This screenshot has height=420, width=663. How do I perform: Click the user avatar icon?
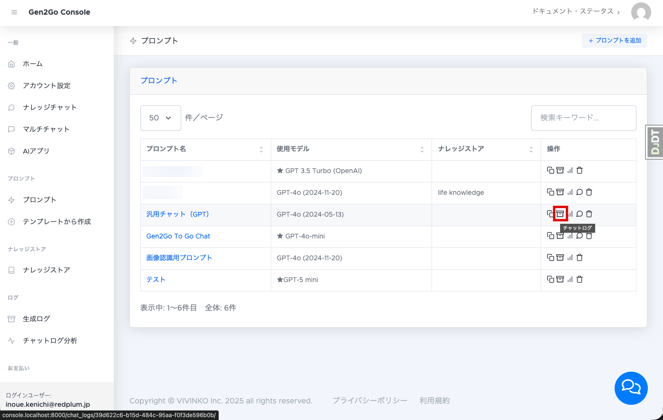click(641, 12)
